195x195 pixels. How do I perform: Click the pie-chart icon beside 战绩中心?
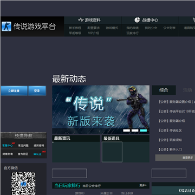coord(137,20)
